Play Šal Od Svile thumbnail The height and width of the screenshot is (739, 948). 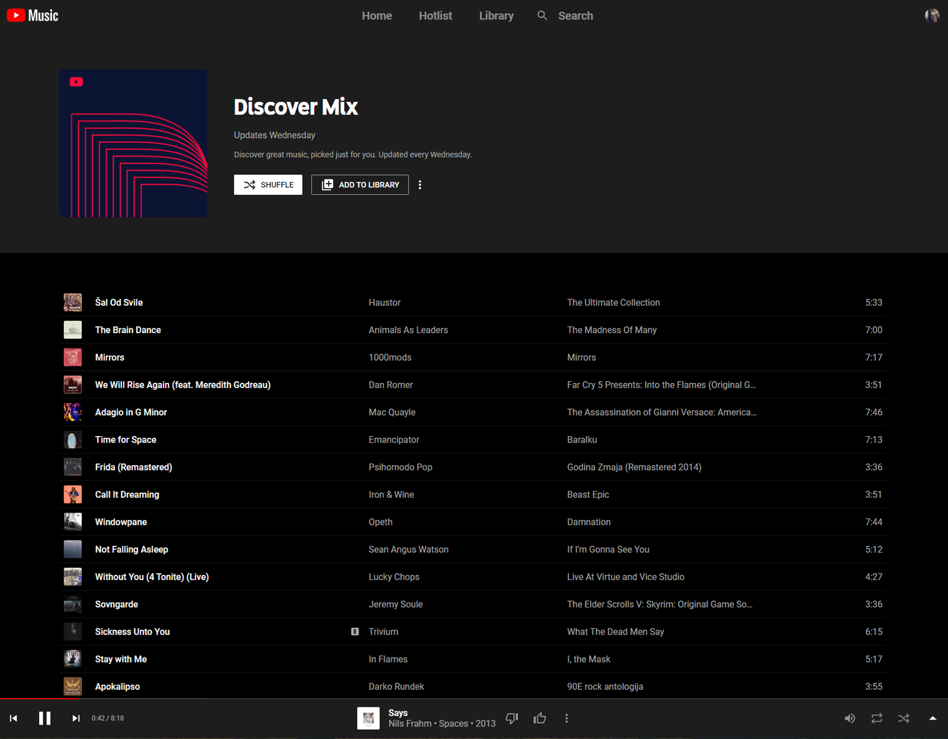pyautogui.click(x=73, y=302)
